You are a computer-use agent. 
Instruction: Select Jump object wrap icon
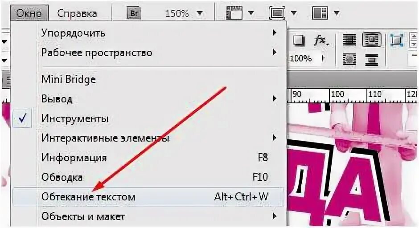(371, 60)
